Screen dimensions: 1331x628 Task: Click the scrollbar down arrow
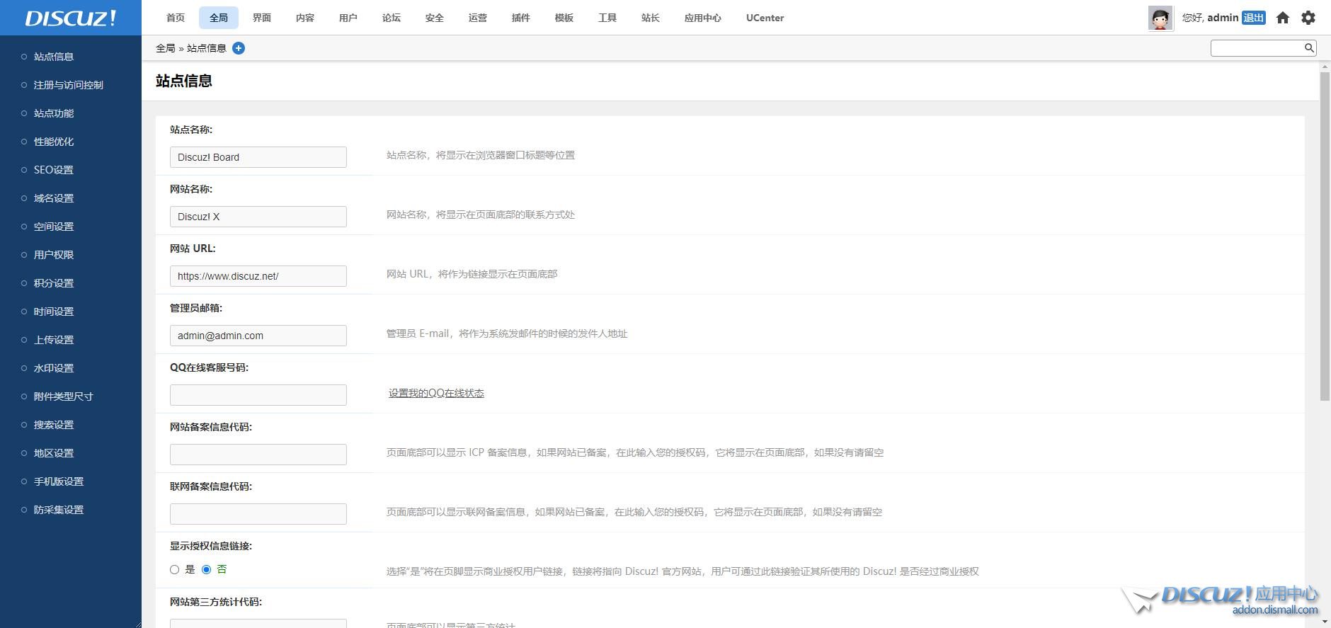(x=1325, y=622)
